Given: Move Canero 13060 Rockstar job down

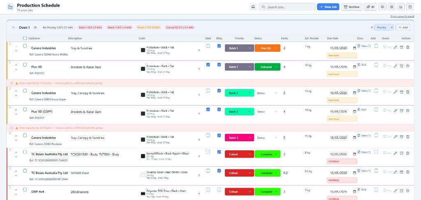Looking at the screenshot, I should pyautogui.click(x=16, y=140).
